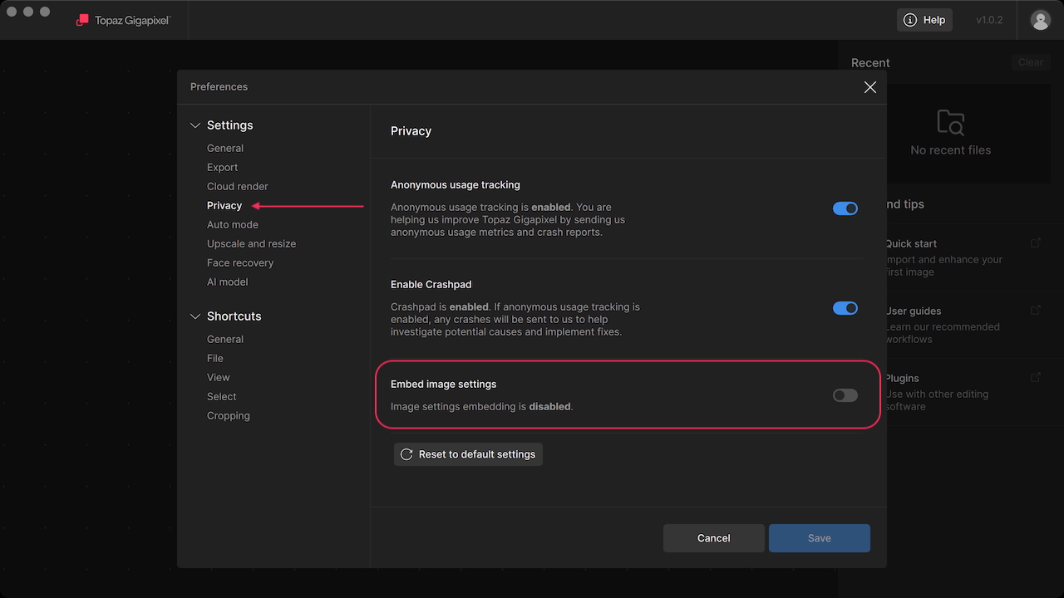Click the recent files folder search icon

(x=950, y=122)
